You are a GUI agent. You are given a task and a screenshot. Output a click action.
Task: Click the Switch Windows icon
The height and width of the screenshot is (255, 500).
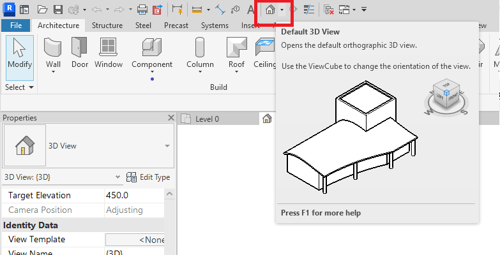click(344, 10)
